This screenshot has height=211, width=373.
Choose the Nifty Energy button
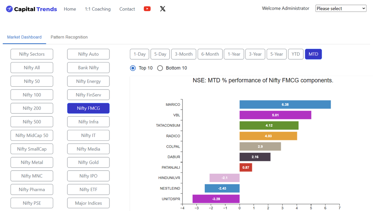(88, 81)
